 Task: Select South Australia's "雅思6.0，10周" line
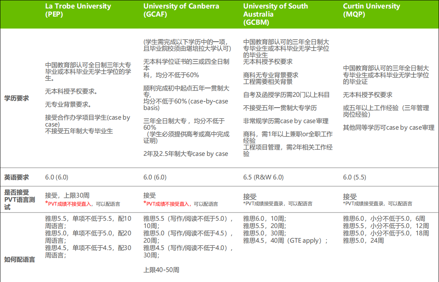pyautogui.click(x=264, y=219)
